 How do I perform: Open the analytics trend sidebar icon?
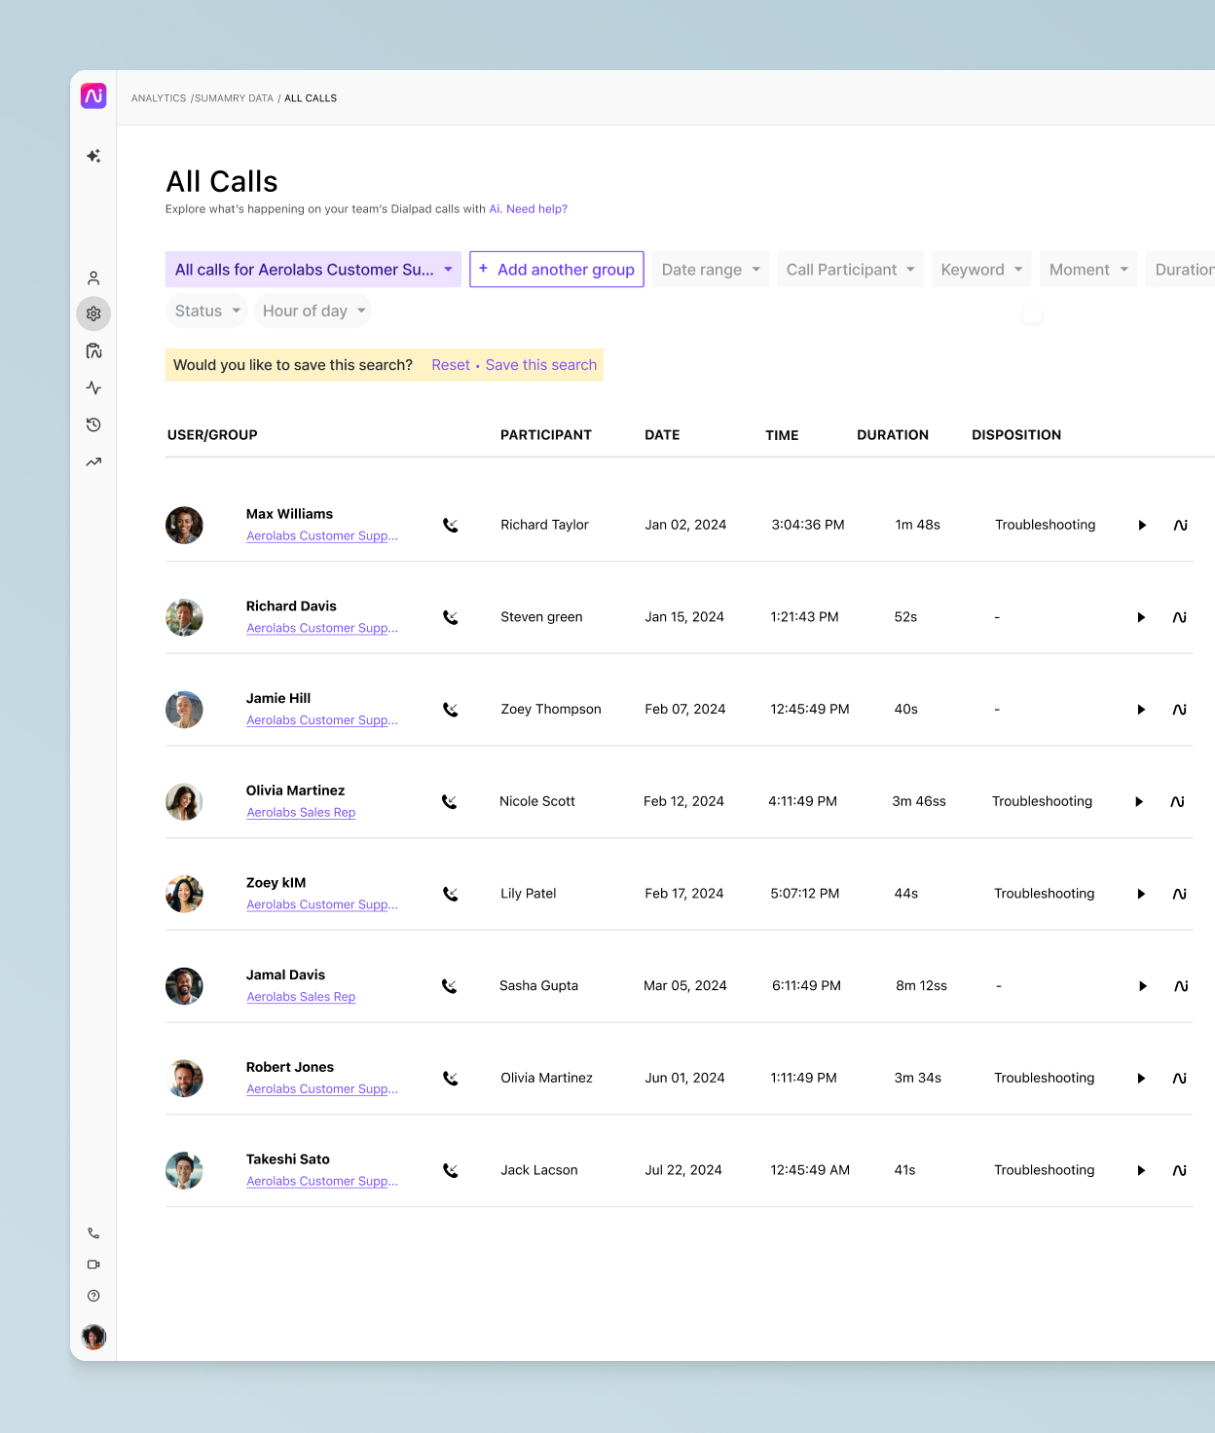[93, 461]
